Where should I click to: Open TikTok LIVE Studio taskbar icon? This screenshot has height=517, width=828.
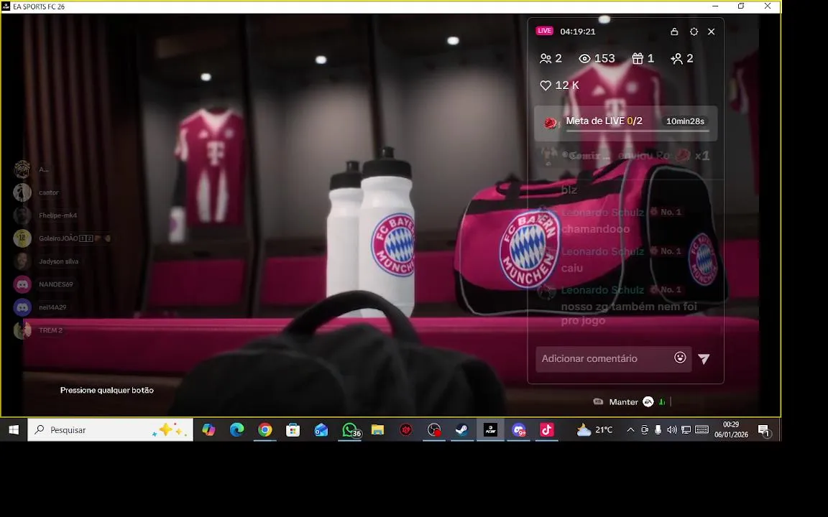pyautogui.click(x=546, y=430)
